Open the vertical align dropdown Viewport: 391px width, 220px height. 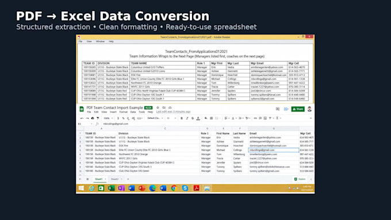point(234,118)
